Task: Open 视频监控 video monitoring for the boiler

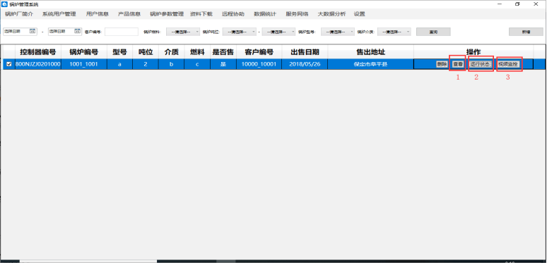Action: (509, 64)
